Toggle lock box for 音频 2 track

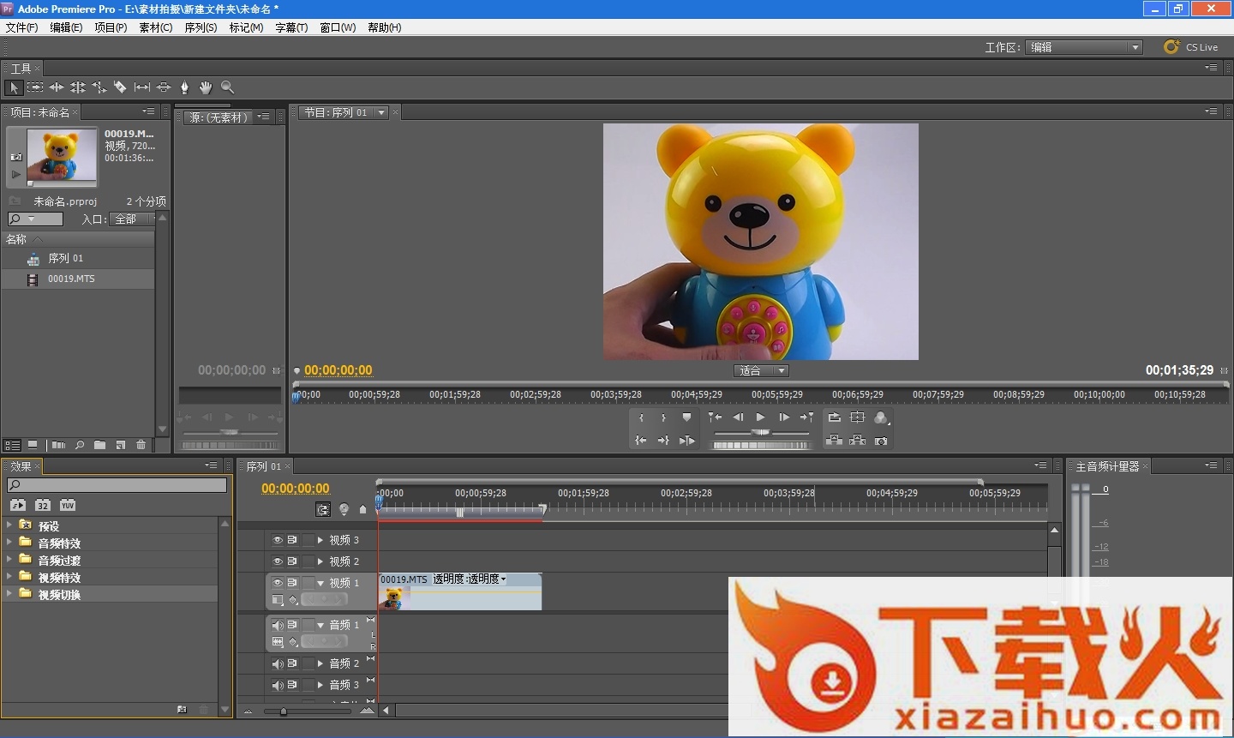tap(308, 663)
